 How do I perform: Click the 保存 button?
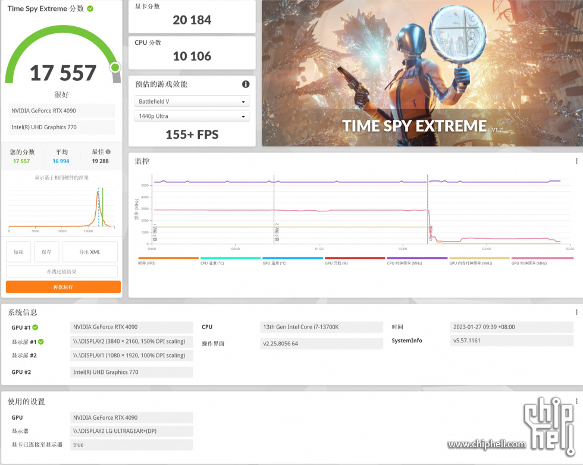[x=46, y=252]
